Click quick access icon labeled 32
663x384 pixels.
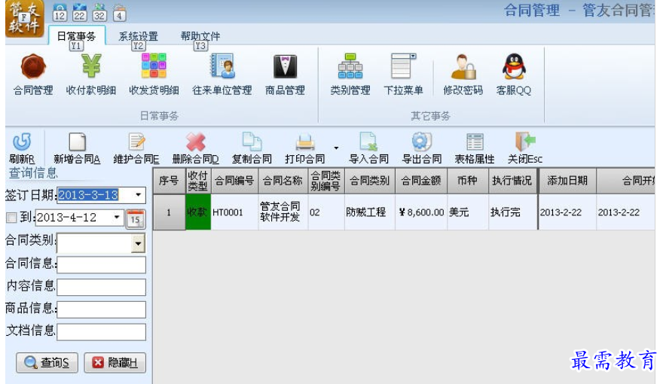(x=99, y=13)
